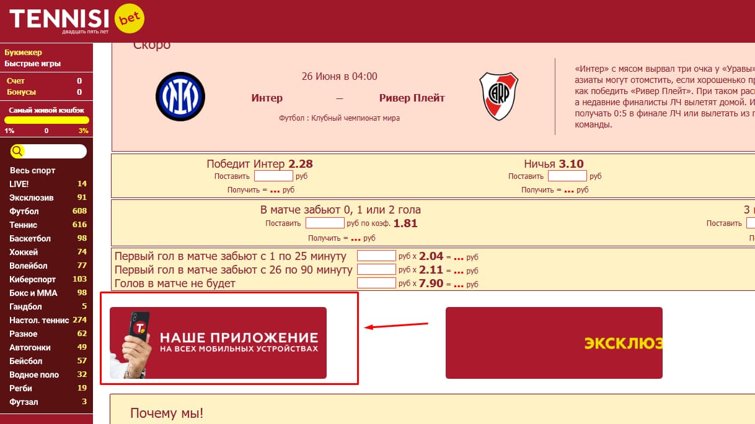The width and height of the screenshot is (755, 424).
Task: Focus the sidebar search field
Action: (x=49, y=151)
